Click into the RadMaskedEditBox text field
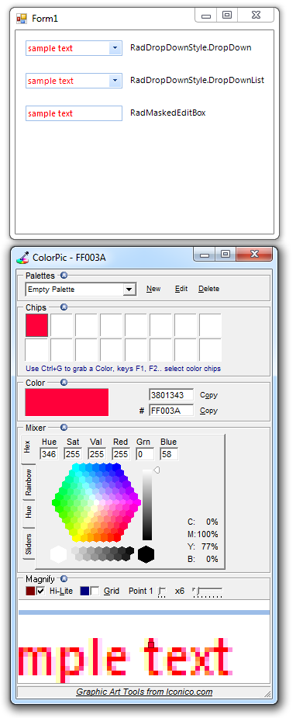Viewport: 303px width, 718px height. click(x=74, y=113)
